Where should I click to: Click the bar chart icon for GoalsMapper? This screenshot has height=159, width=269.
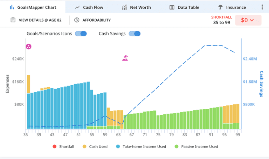(x=12, y=7)
